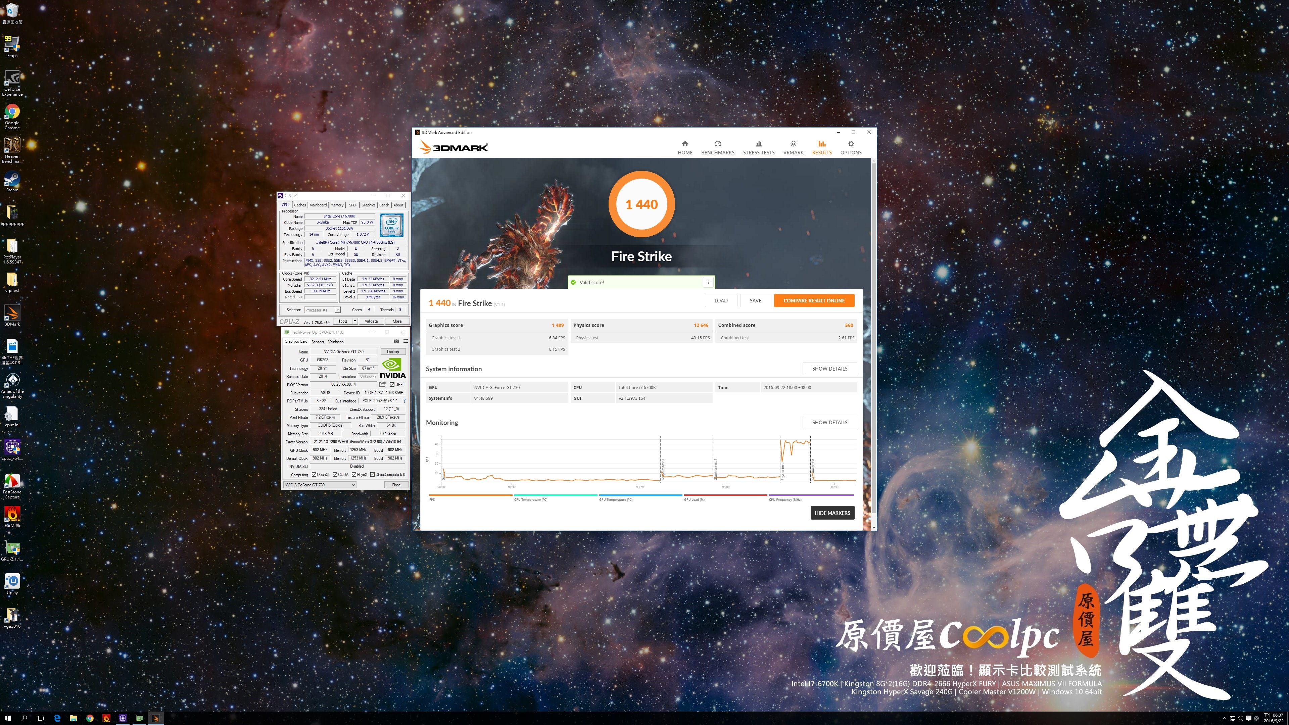This screenshot has height=725, width=1289.
Task: Click the Physics test marker on graph
Action: [782, 471]
